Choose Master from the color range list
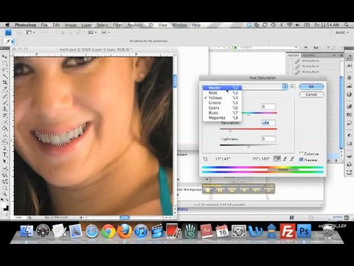This screenshot has height=266, width=354. tap(222, 88)
